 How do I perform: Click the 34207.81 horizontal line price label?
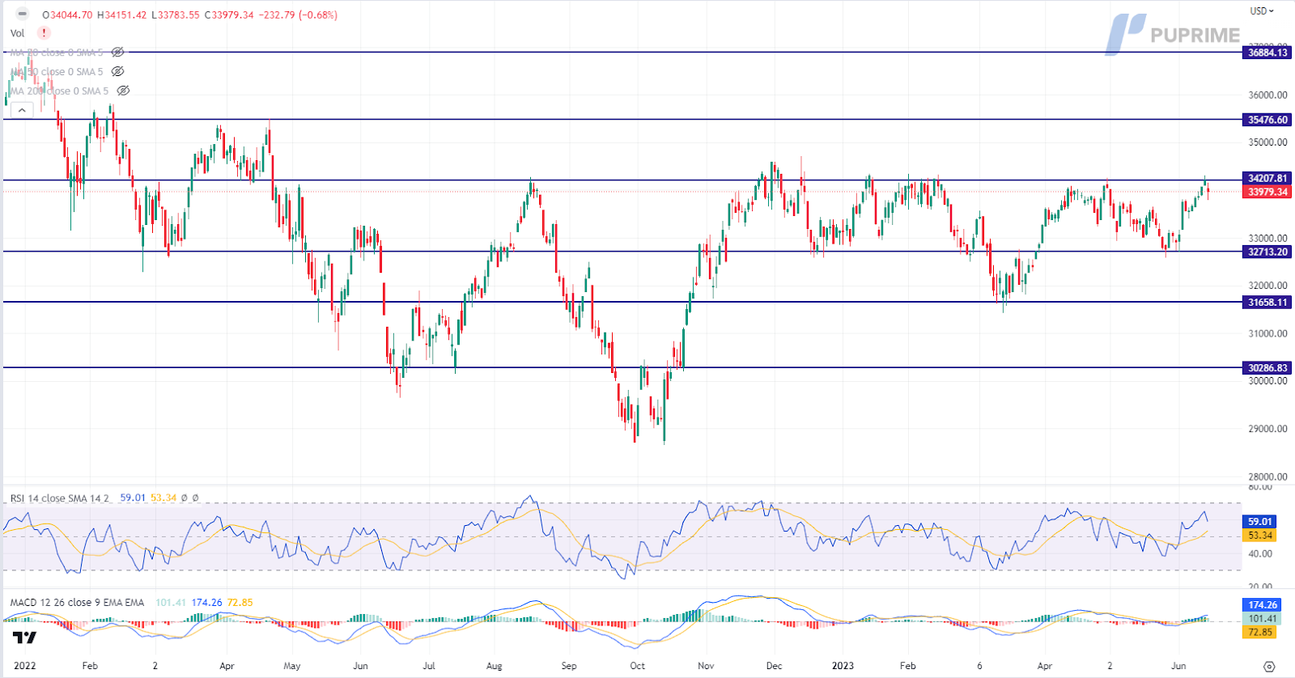[1267, 178]
